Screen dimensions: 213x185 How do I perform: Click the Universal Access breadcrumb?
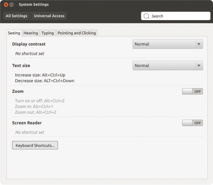click(49, 16)
